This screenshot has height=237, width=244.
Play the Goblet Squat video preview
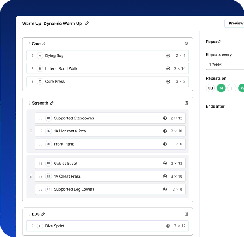(x=165, y=163)
